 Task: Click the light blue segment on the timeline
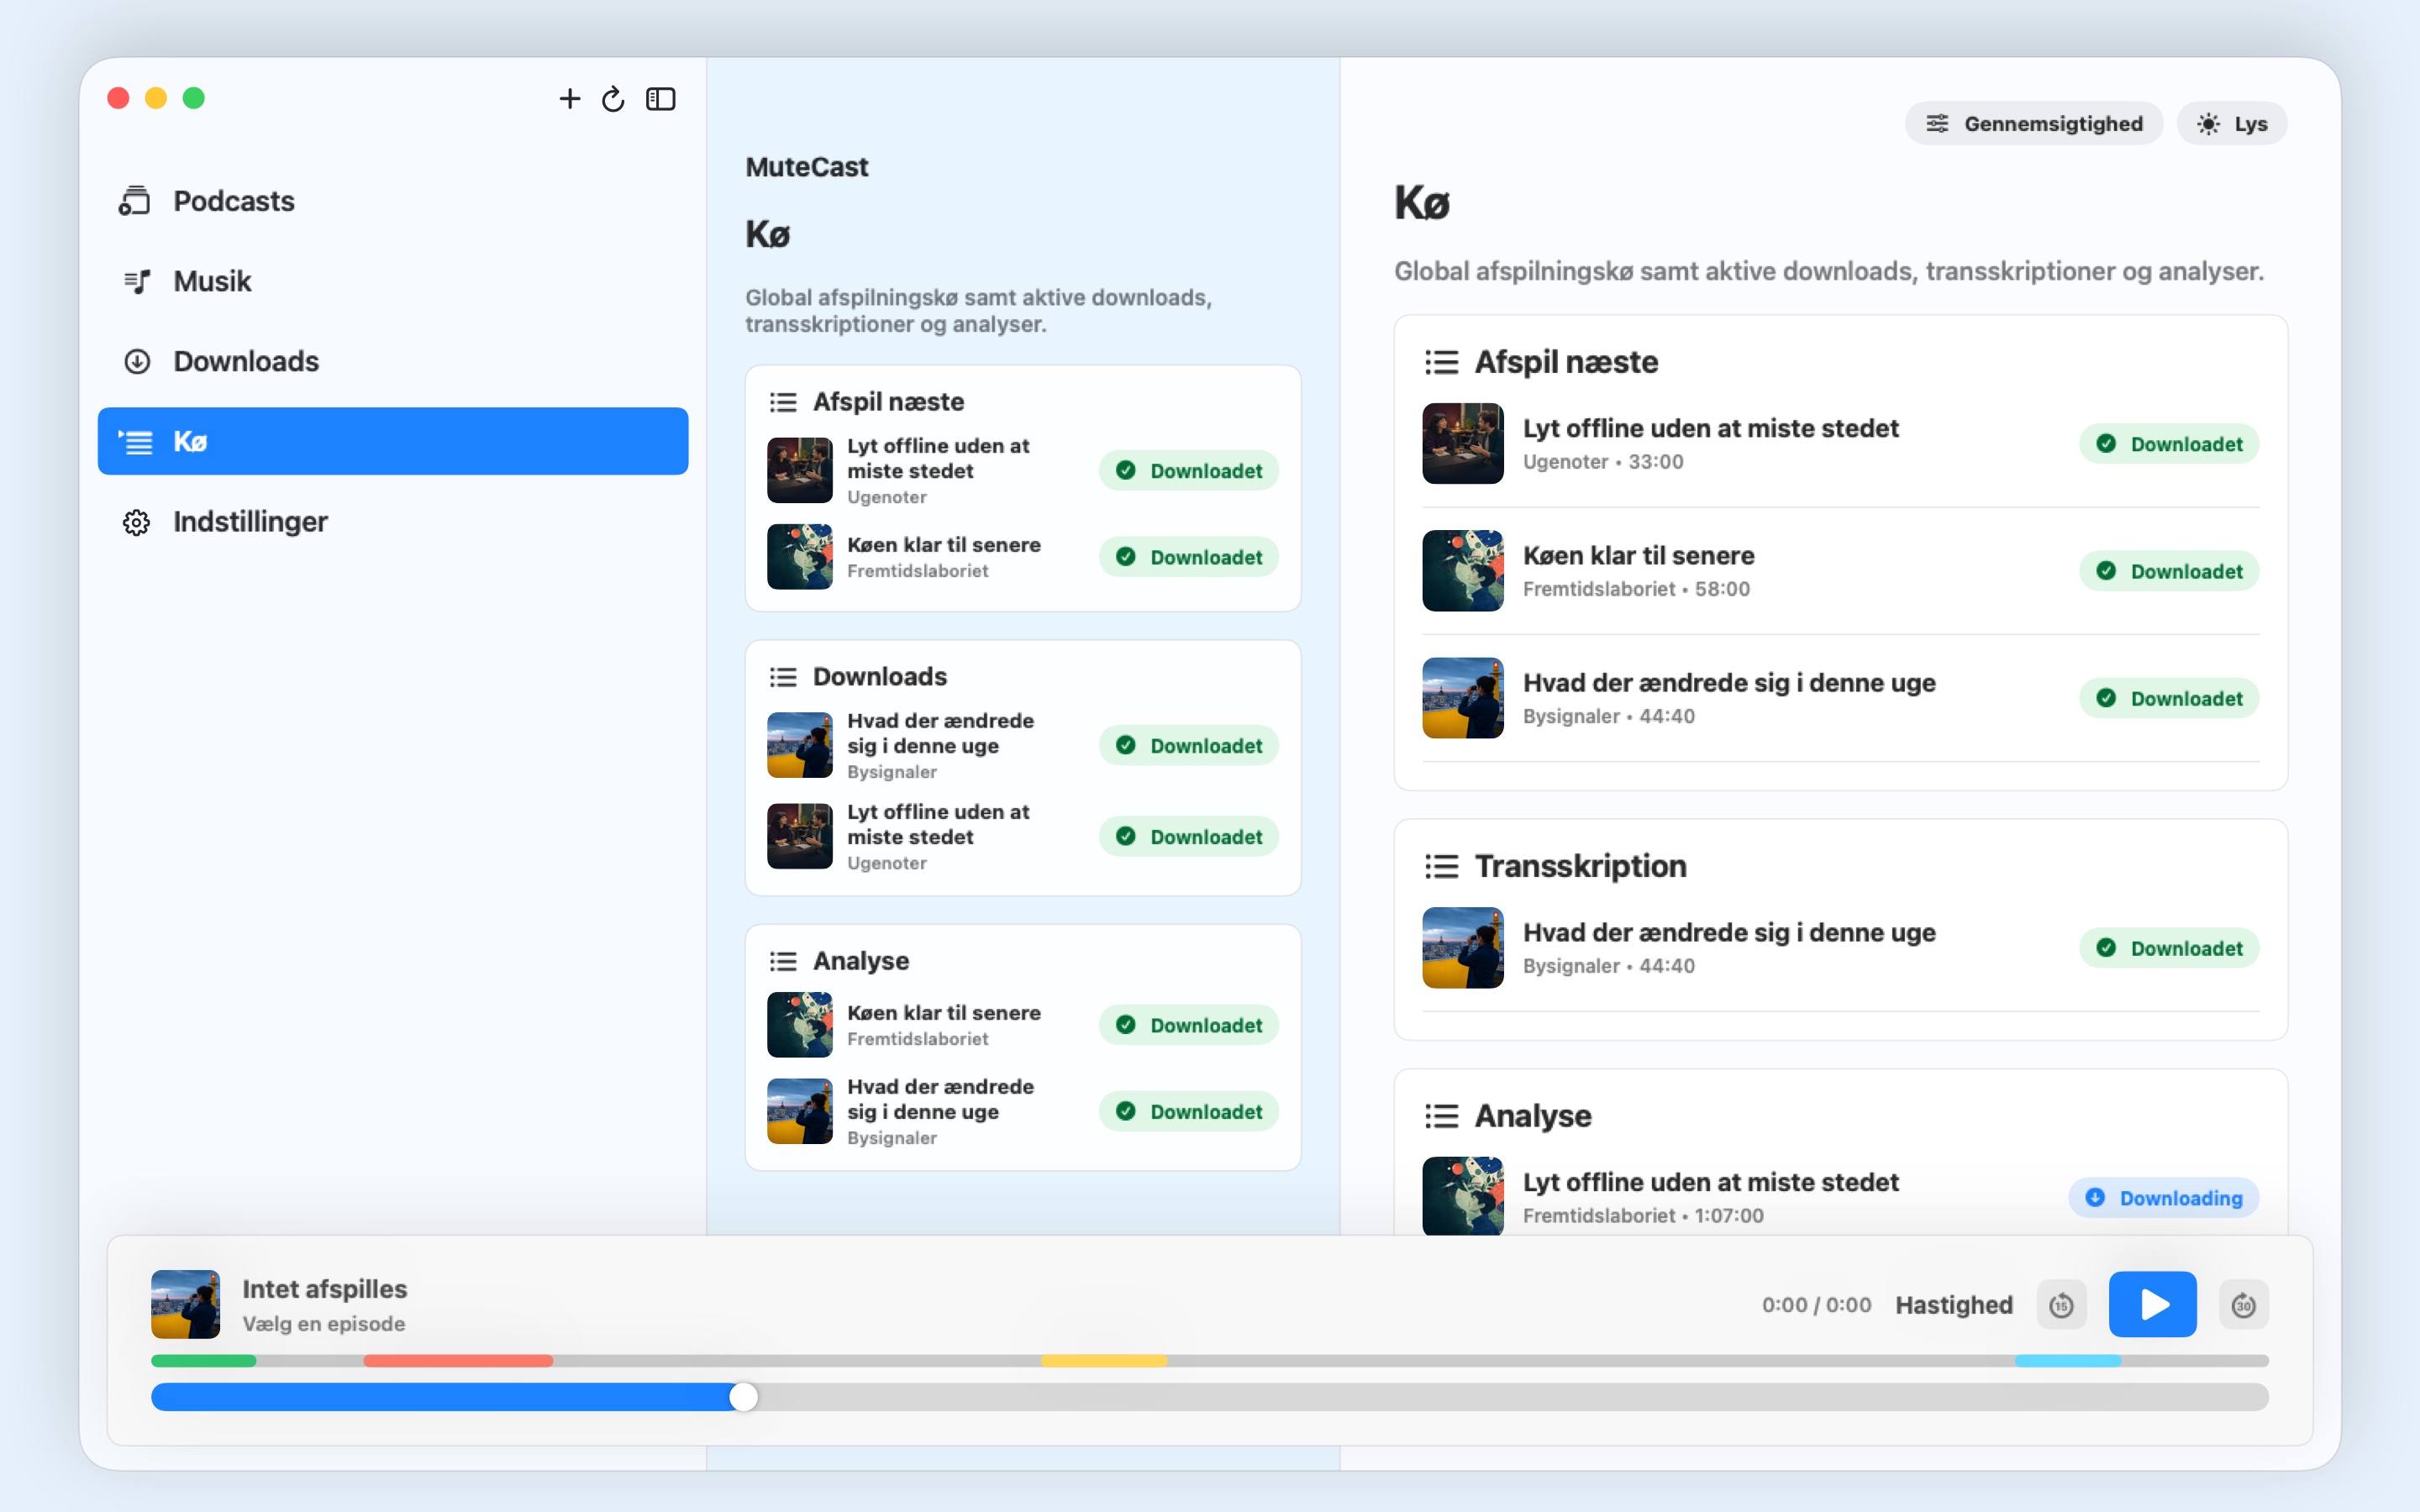pos(2067,1360)
